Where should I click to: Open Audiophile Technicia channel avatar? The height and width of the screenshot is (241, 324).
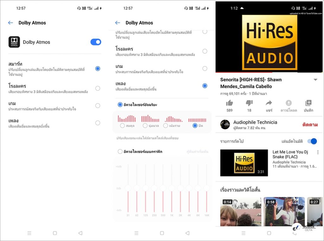point(225,124)
